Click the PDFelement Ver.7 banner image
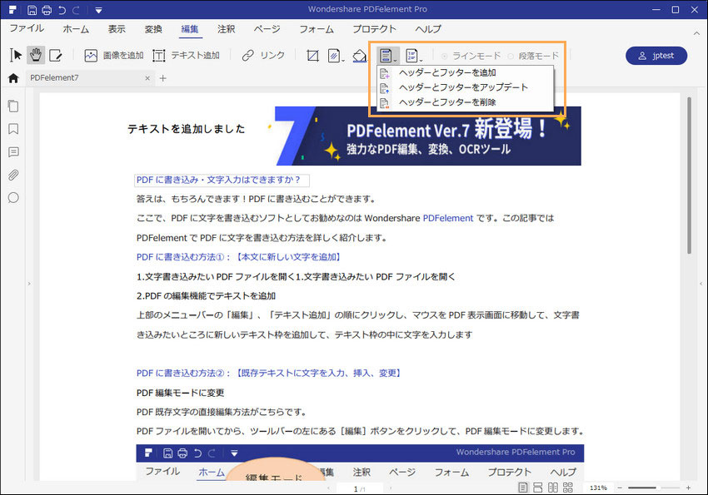 [427, 136]
